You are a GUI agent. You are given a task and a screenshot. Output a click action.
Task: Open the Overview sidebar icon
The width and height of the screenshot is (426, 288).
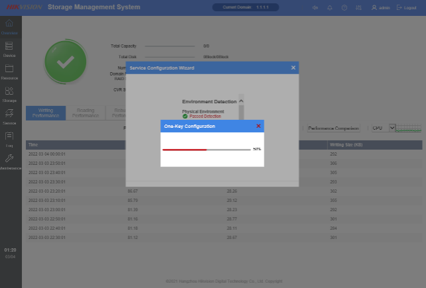[x=9, y=26]
